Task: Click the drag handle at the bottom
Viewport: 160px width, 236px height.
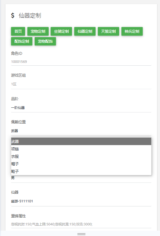Action: (x=81, y=234)
